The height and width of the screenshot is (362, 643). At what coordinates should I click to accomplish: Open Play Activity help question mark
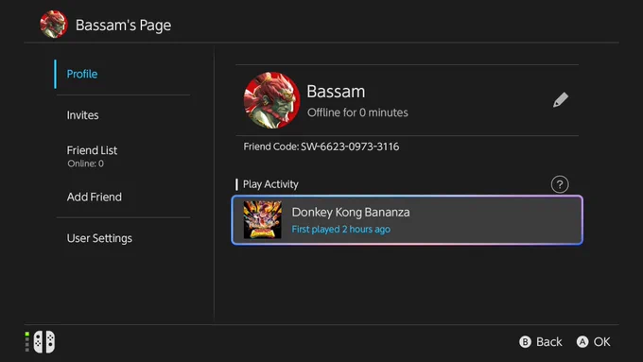point(560,184)
